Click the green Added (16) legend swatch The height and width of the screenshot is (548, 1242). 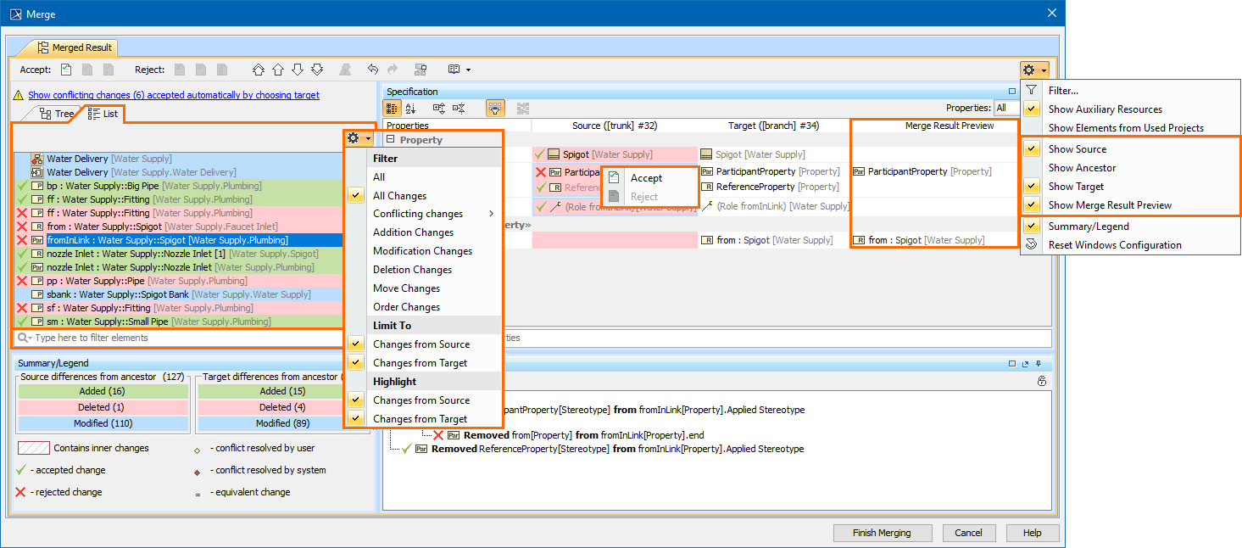[x=103, y=391]
